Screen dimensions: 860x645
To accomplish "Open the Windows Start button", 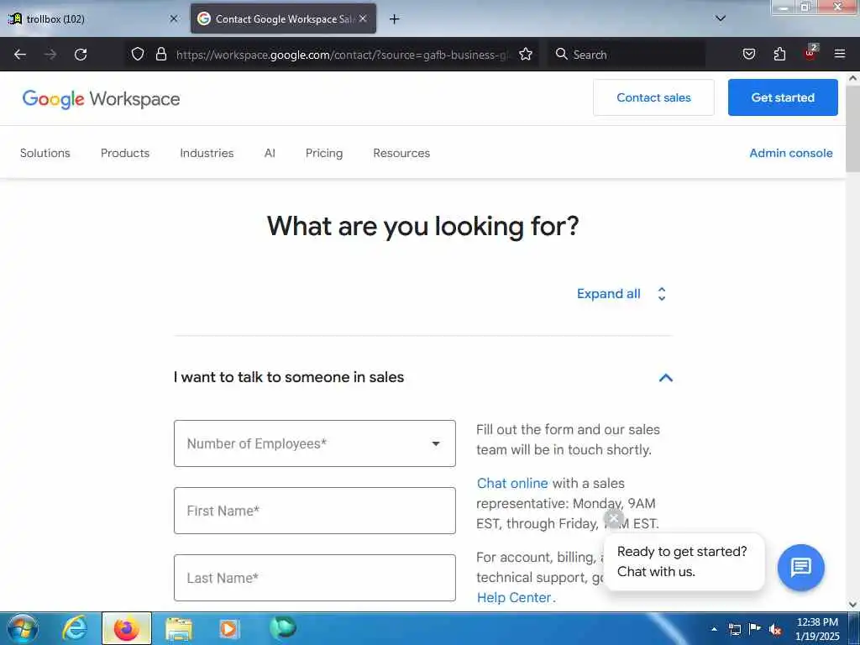I will pyautogui.click(x=23, y=628).
